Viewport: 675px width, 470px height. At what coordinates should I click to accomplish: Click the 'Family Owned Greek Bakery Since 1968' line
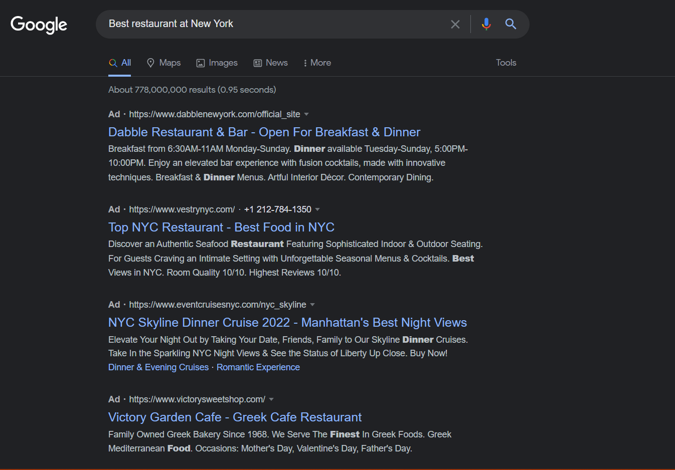pyautogui.click(x=280, y=434)
